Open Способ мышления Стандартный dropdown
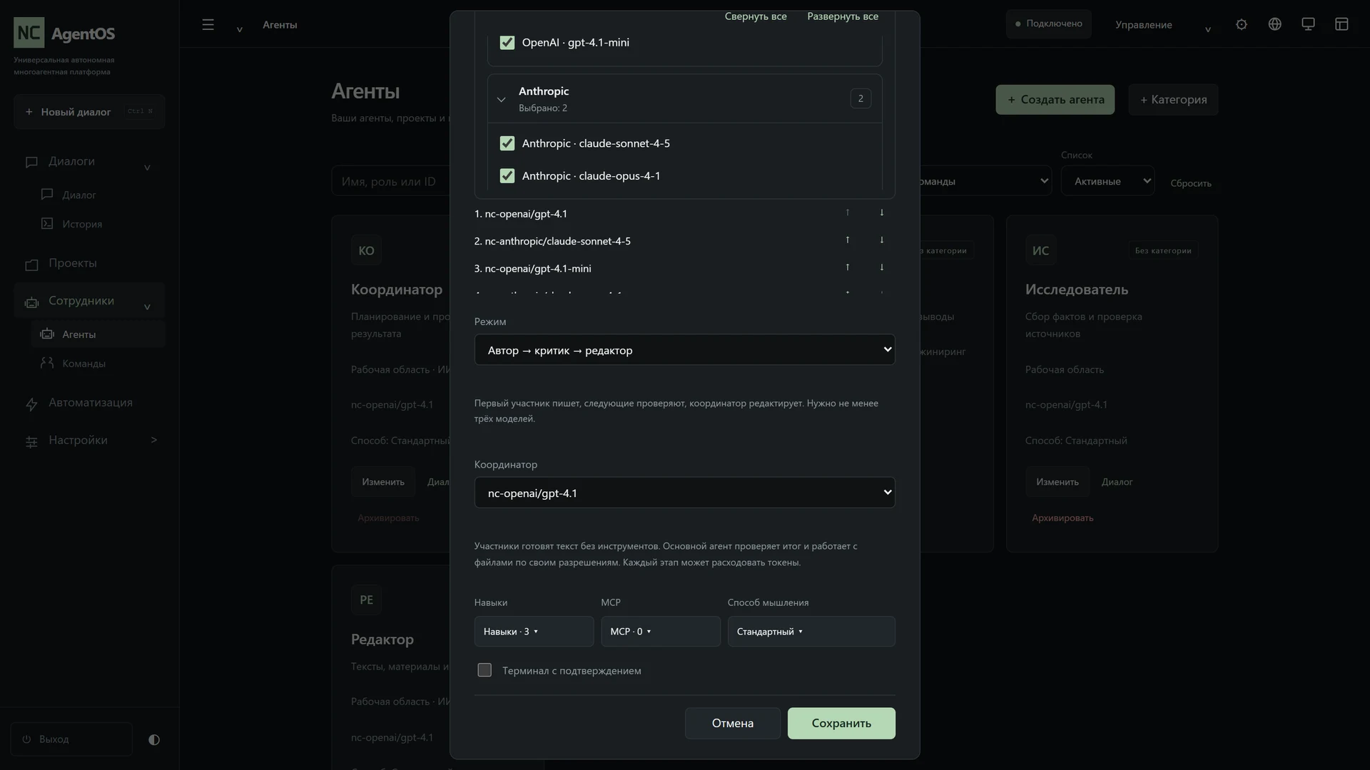The width and height of the screenshot is (1370, 770). click(x=811, y=632)
